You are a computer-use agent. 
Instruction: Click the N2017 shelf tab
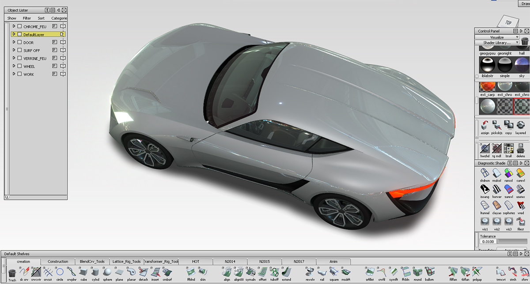click(x=299, y=261)
